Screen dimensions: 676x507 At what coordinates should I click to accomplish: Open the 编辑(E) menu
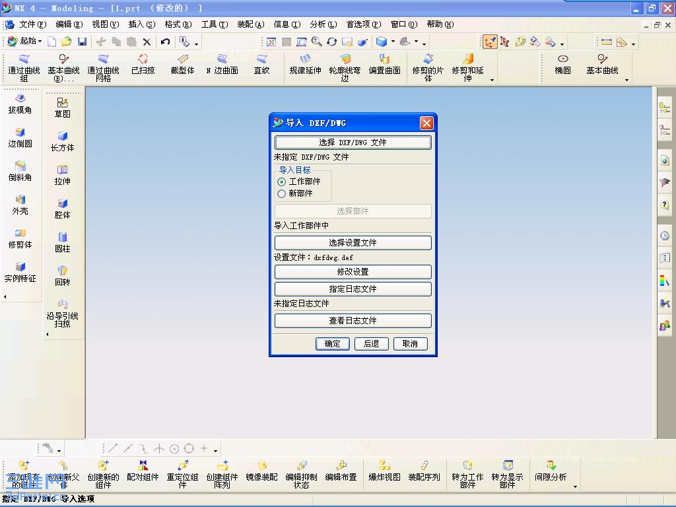click(69, 24)
